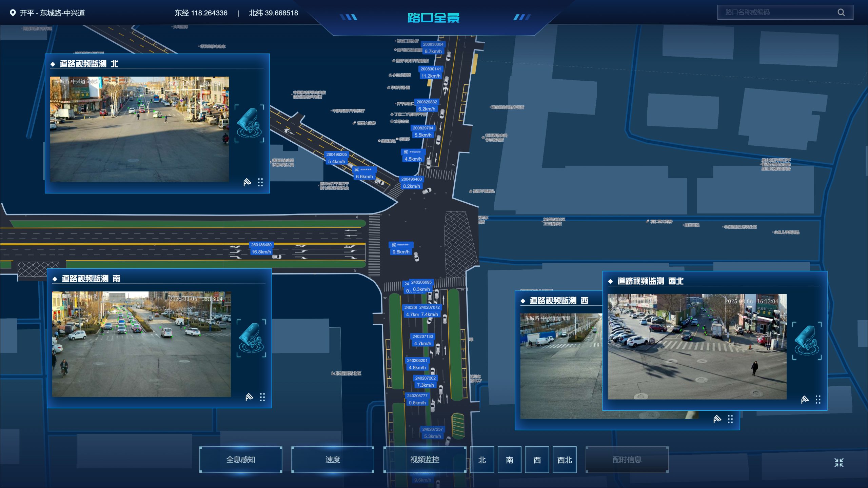Open the dots grip menu in the 南 panel
868x488 pixels.
[262, 397]
